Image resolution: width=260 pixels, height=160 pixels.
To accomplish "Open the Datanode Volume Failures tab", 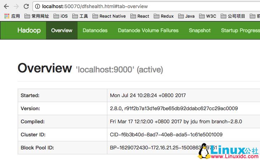I will (x=148, y=30).
